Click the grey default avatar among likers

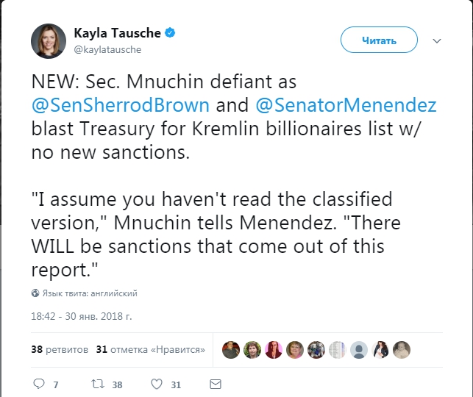(x=358, y=350)
